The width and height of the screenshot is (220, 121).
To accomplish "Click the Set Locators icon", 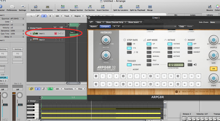I will [63, 7].
